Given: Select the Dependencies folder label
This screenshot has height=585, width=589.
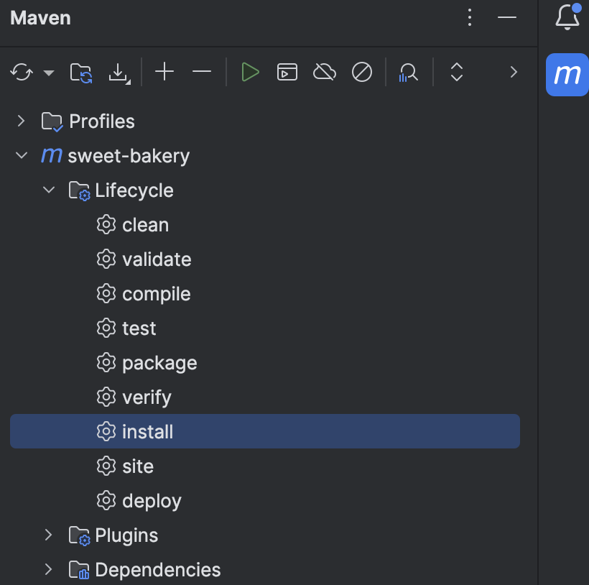Looking at the screenshot, I should click(158, 570).
